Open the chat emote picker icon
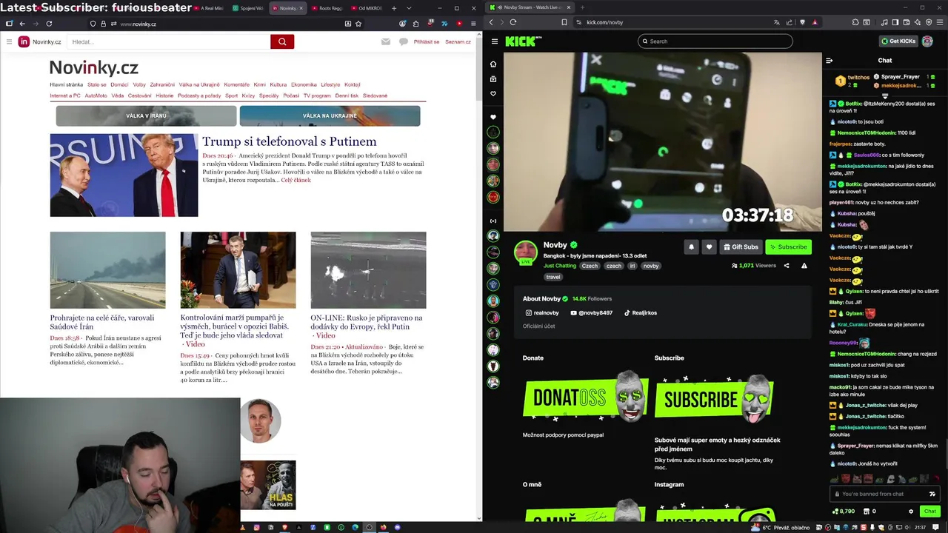Image resolution: width=948 pixels, height=533 pixels. point(932,495)
